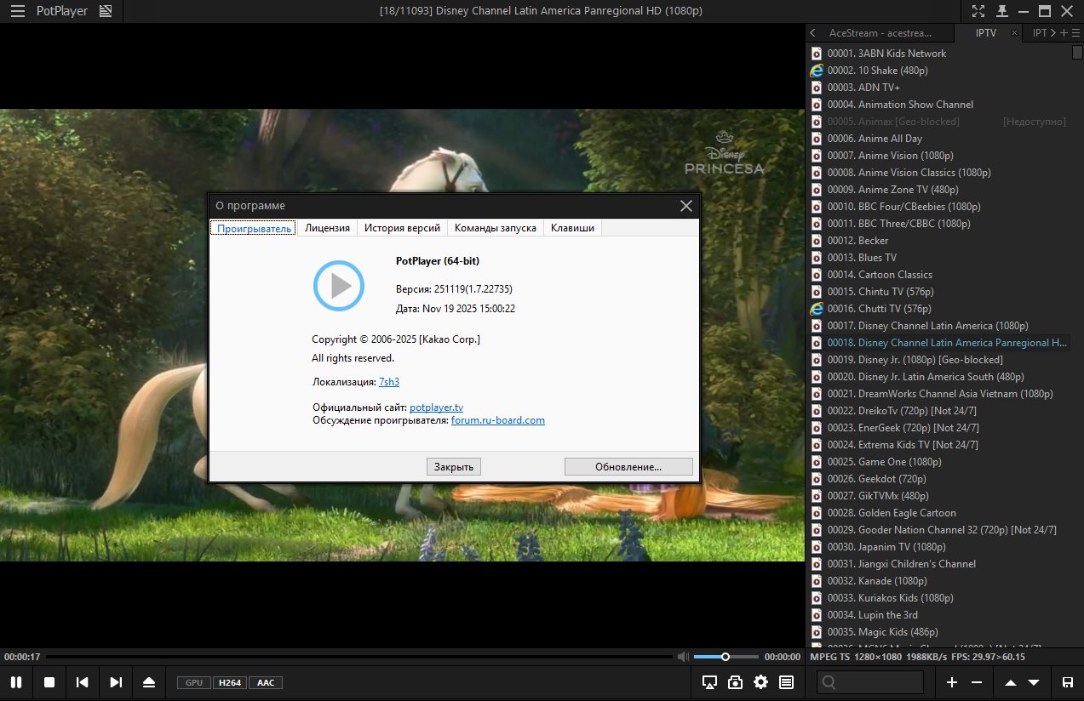Viewport: 1084px width, 701px height.
Task: Save the playlist with the floppy icon
Action: [1067, 682]
